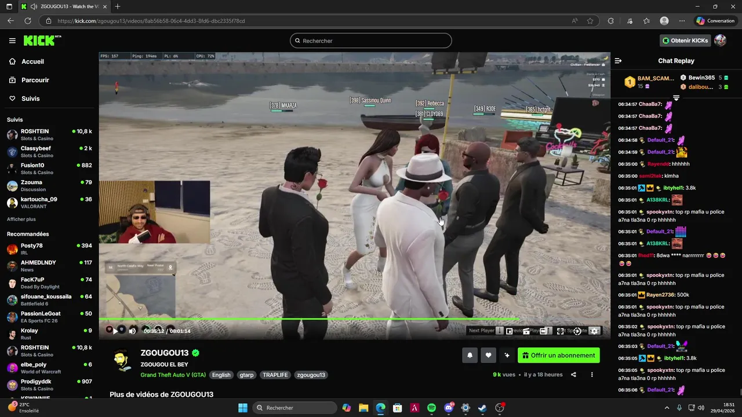The image size is (742, 417).
Task: Open recommended channel Posty78
Action: [49, 249]
